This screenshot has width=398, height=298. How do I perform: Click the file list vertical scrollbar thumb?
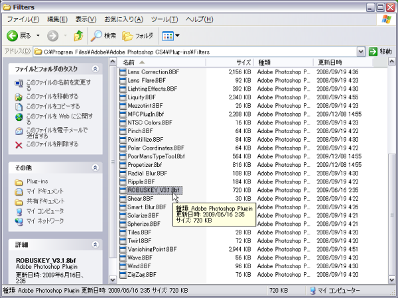[391, 215]
